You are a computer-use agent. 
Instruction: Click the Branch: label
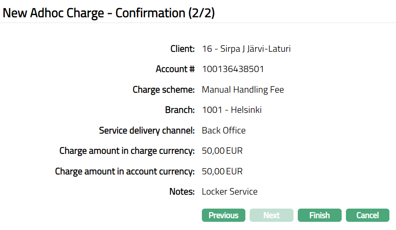pyautogui.click(x=180, y=110)
